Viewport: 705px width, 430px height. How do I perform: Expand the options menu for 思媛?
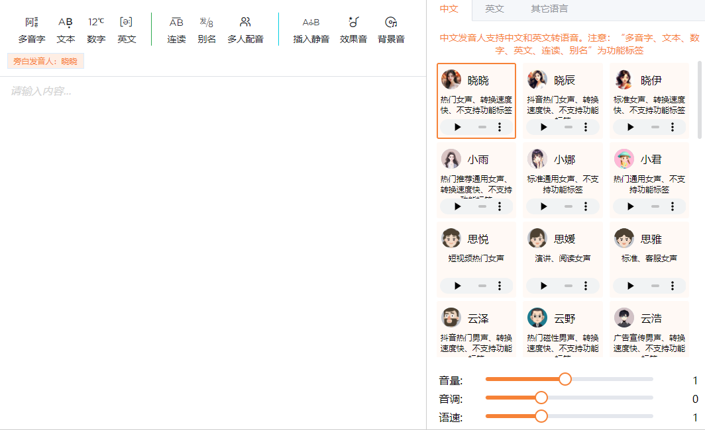click(586, 286)
